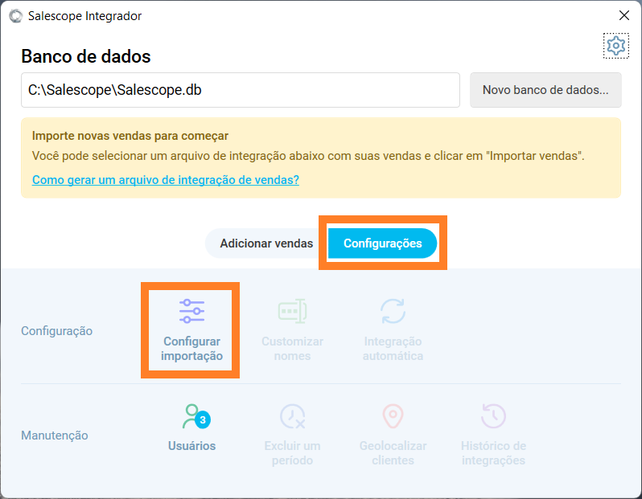Close the Salescope Integrador window
This screenshot has width=642, height=499.
624,15
